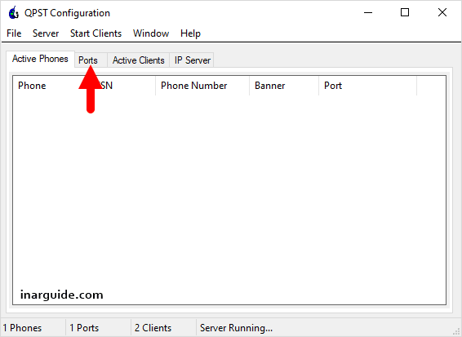Switch to the Active Clients tab

[138, 60]
